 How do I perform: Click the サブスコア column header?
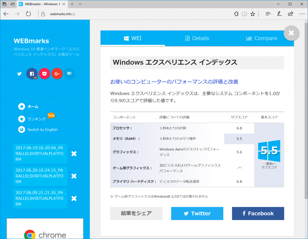click(239, 117)
